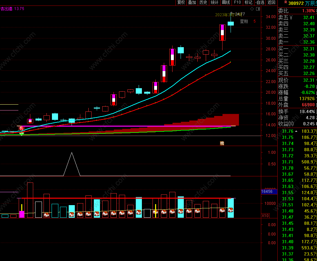
Task: Click the X10 volume scale label
Action: [265, 216]
